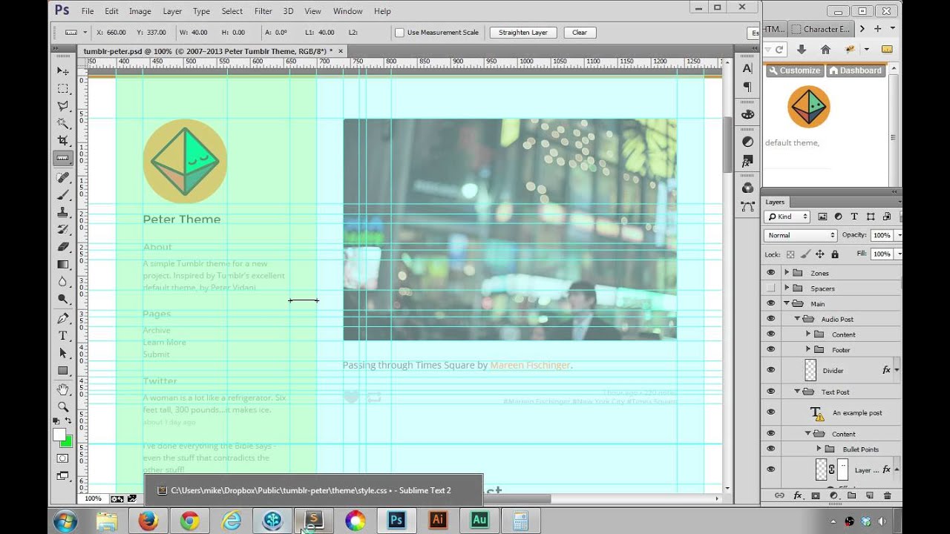This screenshot has width=950, height=534.
Task: Open the Paragraph panel icon
Action: click(x=747, y=87)
